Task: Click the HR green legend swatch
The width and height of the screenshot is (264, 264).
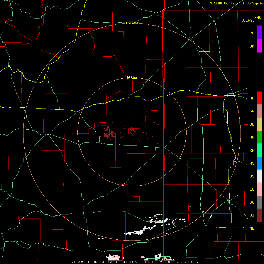Action: pyautogui.click(x=259, y=137)
